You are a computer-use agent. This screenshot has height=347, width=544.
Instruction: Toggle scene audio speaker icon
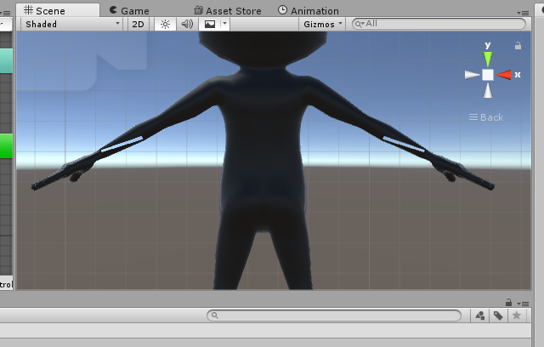187,24
